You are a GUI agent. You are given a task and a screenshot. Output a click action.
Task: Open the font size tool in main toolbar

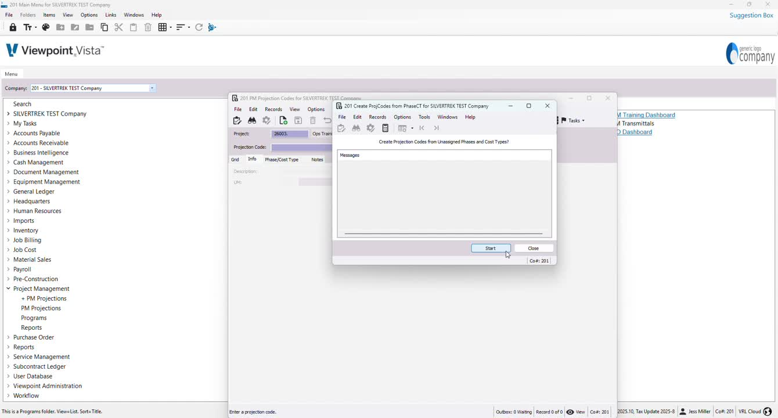pos(30,27)
